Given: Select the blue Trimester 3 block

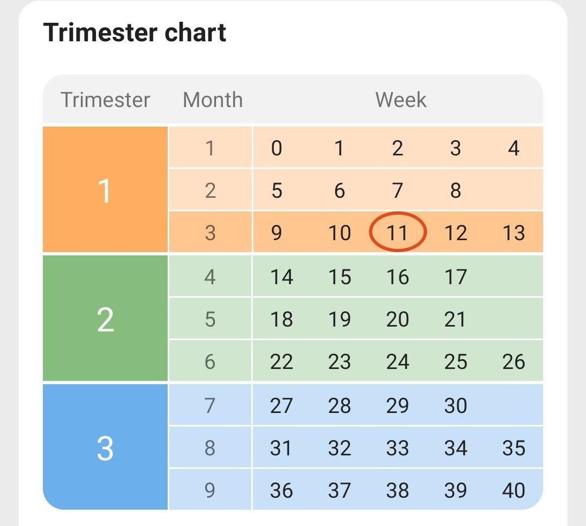Looking at the screenshot, I should tap(105, 448).
